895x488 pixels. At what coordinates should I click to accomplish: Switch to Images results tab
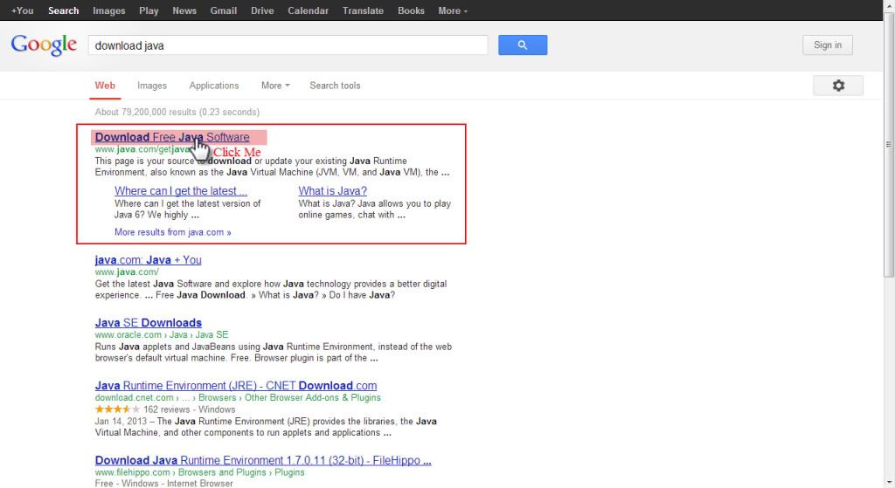tap(152, 86)
